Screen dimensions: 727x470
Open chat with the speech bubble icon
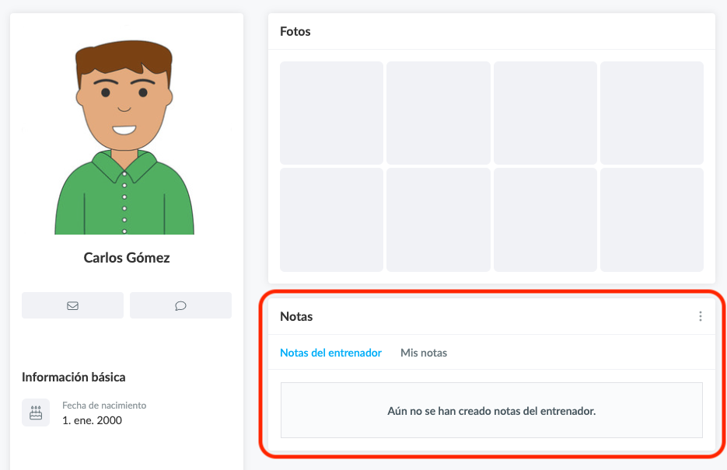coord(180,305)
